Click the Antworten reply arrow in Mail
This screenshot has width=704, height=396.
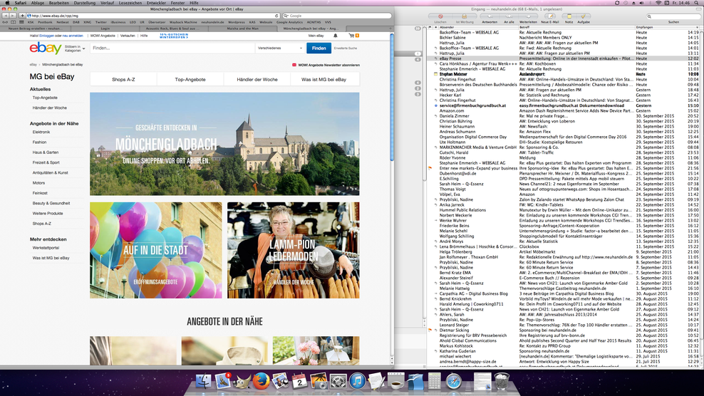point(490,16)
